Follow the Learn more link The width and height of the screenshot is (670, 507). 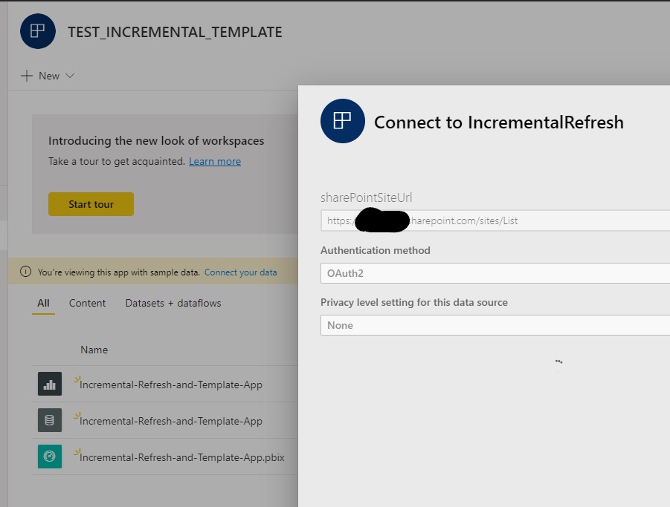215,161
